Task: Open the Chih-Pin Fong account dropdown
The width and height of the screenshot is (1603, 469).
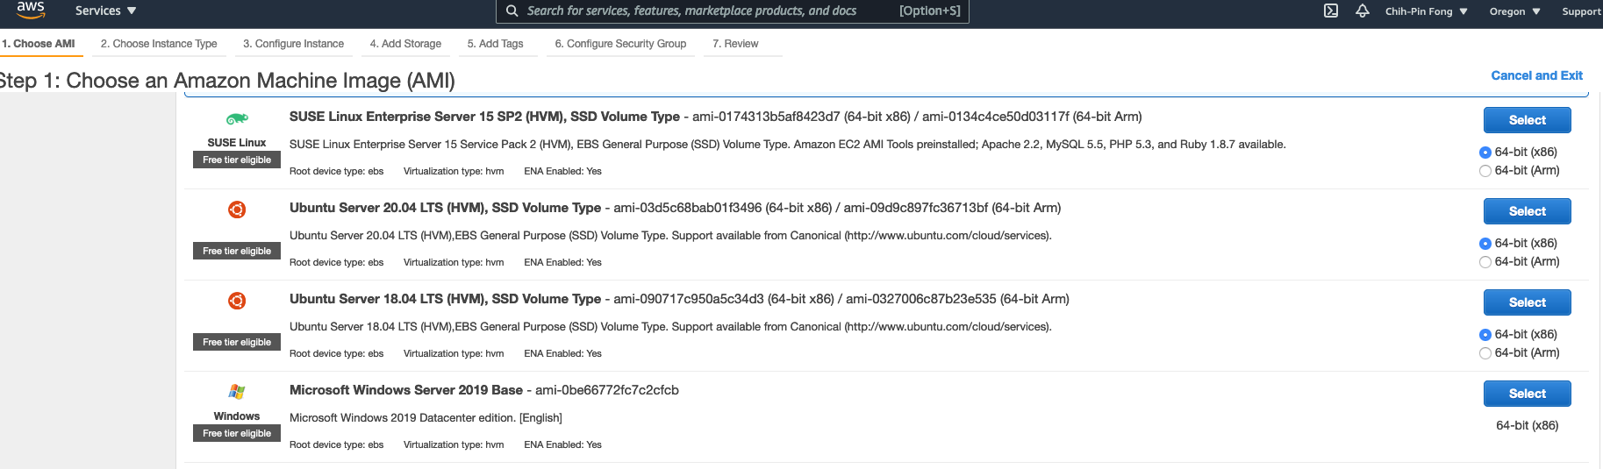Action: click(x=1426, y=11)
